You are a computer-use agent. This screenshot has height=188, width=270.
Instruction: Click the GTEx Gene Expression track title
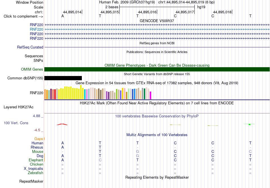click(x=157, y=83)
